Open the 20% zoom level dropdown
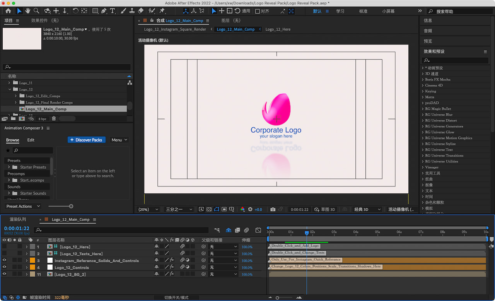Image resolution: width=495 pixels, height=301 pixels. [x=147, y=209]
